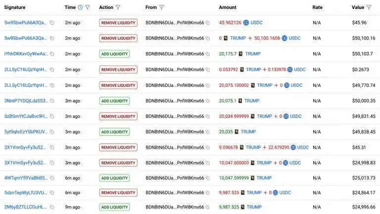380x214 pixels.
Task: Click From address BDNBtN6DUa in $45.31 row
Action: (x=175, y=147)
